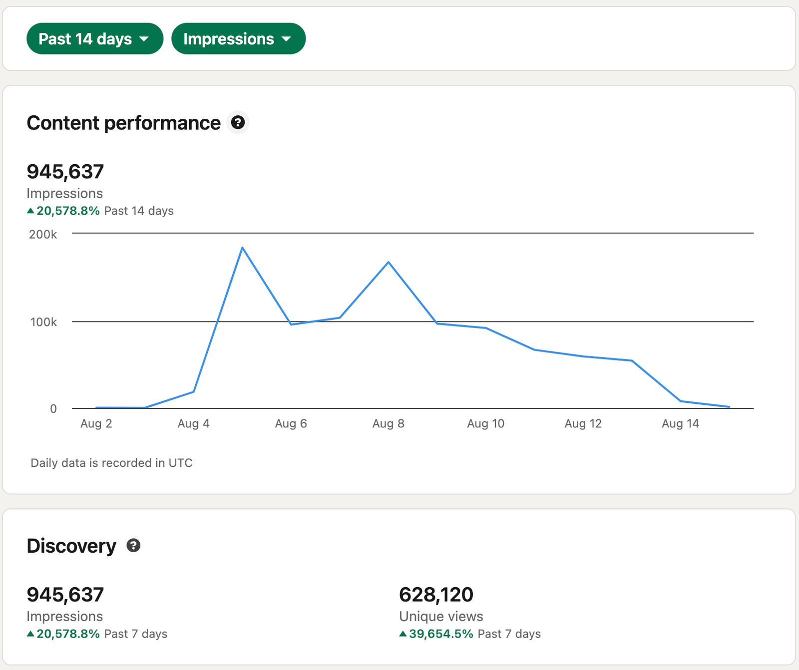
Task: Click the Discovery help icon
Action: (133, 545)
